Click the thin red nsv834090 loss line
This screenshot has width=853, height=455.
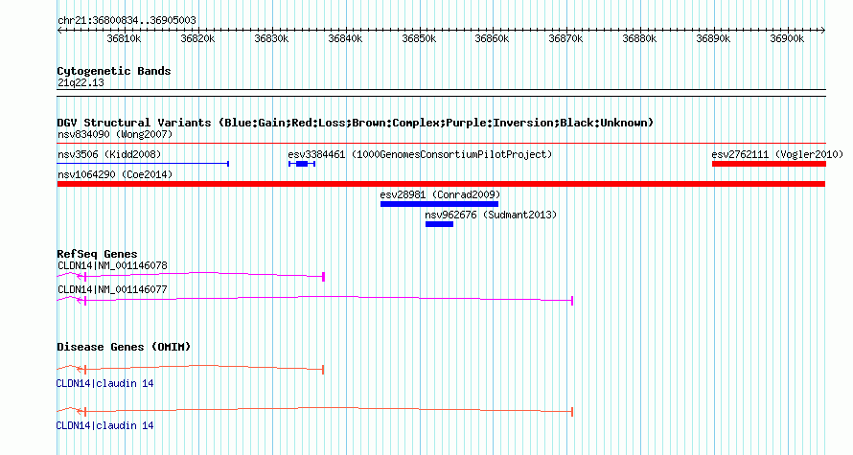tap(441, 144)
